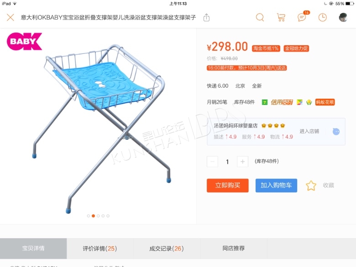The image size is (356, 267).
Task: Select the third image carousel dot
Action: [98, 216]
